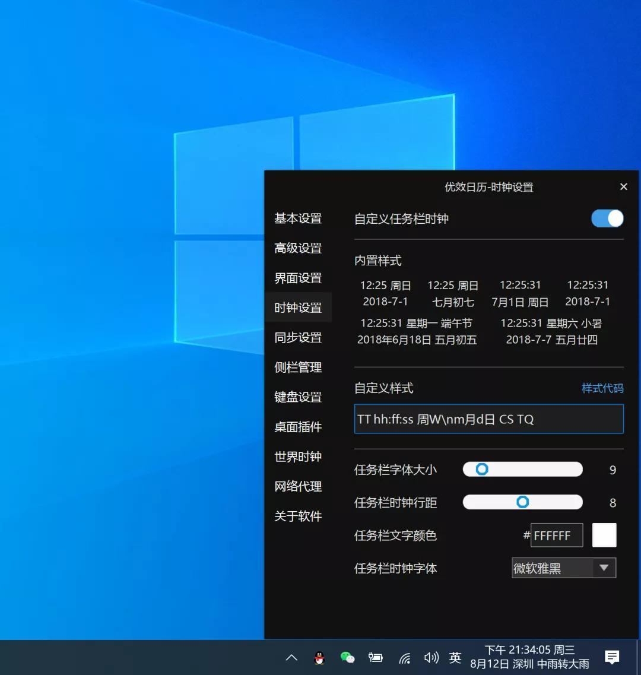The width and height of the screenshot is (641, 675).
Task: Open the 样式代码 link
Action: tap(602, 388)
